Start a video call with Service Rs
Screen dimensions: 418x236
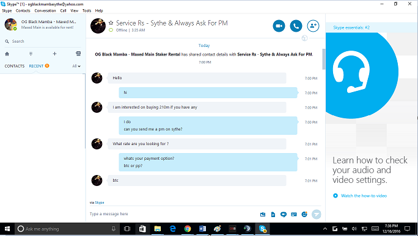[x=279, y=26]
